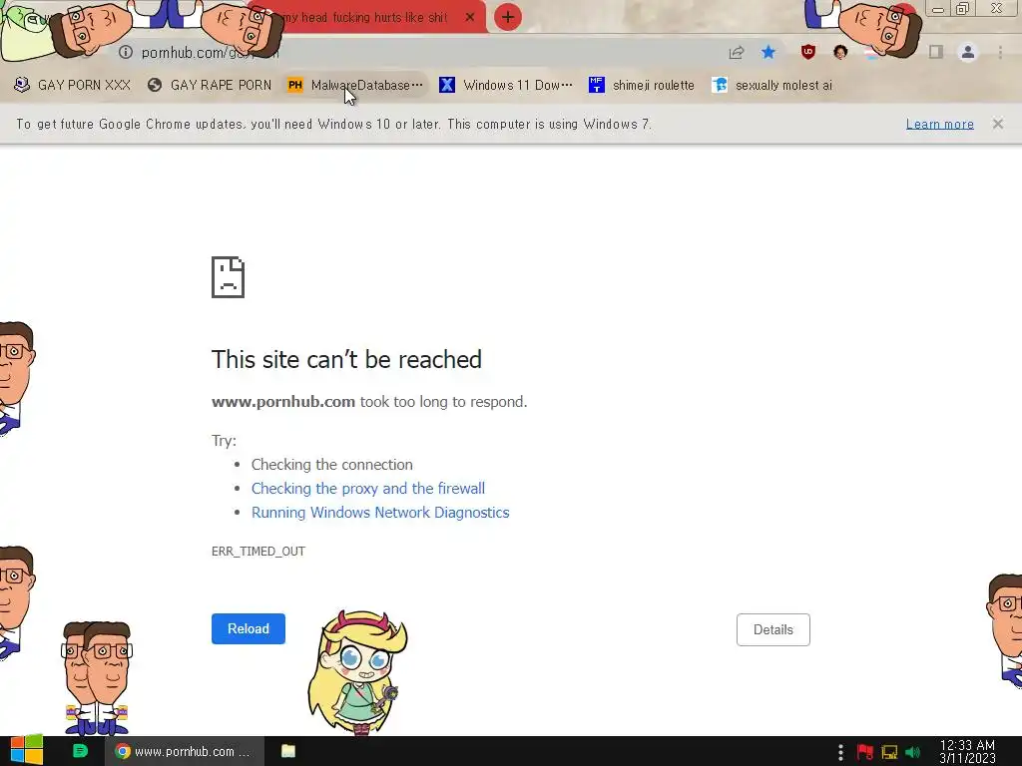Open the Windows Start button
Image resolution: width=1022 pixels, height=766 pixels.
(26, 751)
